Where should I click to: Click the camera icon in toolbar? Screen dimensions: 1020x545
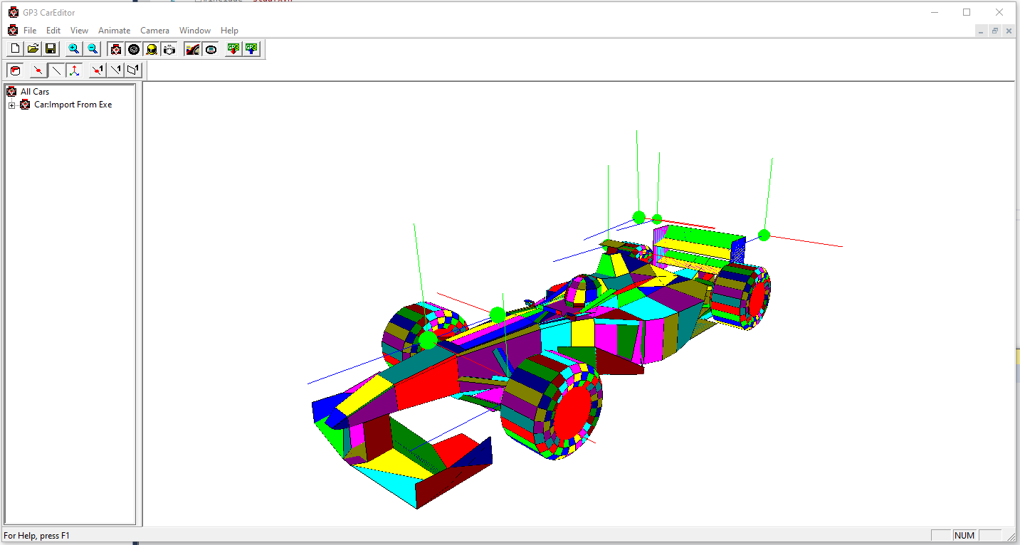pyautogui.click(x=169, y=48)
